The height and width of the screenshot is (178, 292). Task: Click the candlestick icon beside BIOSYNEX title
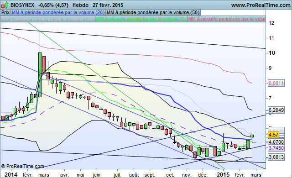[5, 5]
